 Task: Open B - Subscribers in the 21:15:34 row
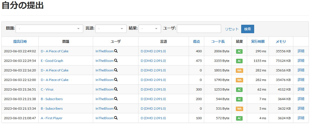pyautogui.click(x=52, y=109)
